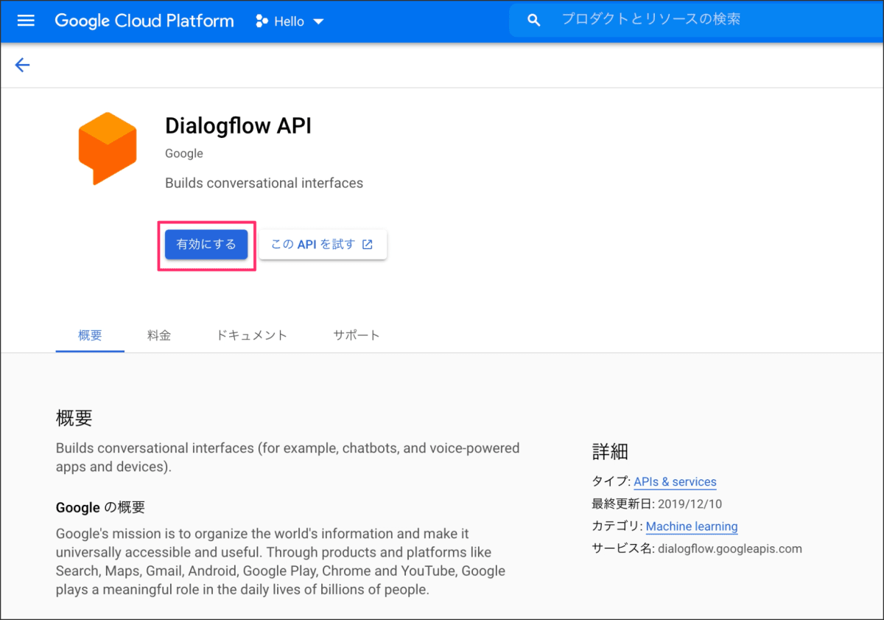This screenshot has height=620, width=884.
Task: Open the Machine learning category link
Action: tap(692, 526)
